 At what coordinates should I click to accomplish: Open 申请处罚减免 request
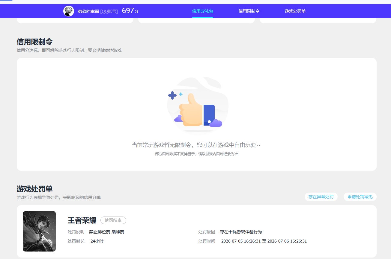click(360, 197)
